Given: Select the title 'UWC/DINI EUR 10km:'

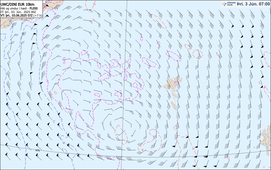Looking at the screenshot, I should 18,5.
